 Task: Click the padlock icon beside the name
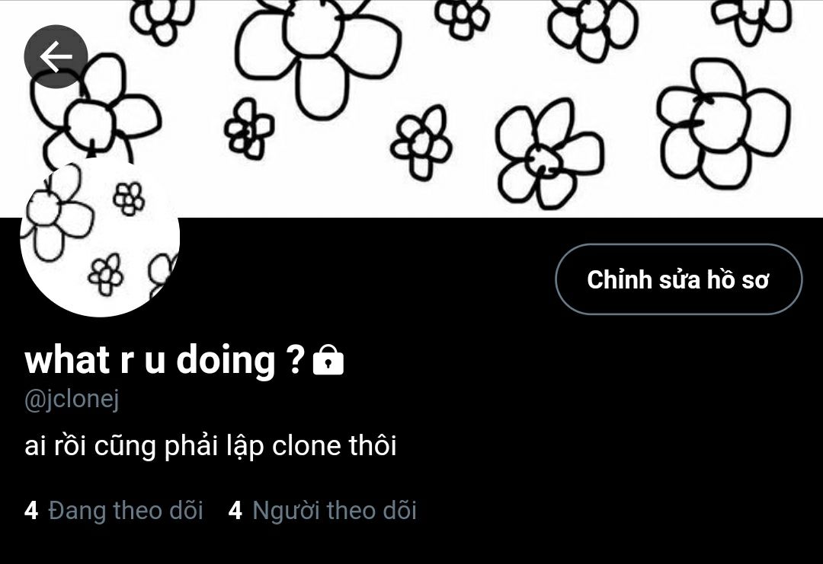tap(328, 360)
